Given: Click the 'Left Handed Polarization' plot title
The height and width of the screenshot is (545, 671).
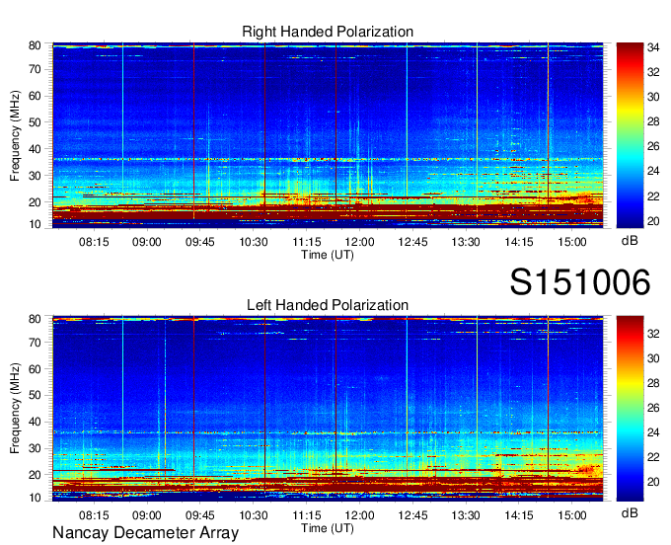Looking at the screenshot, I should point(328,305).
